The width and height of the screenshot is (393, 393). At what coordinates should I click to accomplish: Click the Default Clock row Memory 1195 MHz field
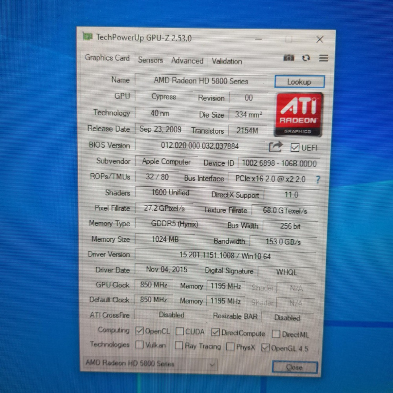point(225,301)
